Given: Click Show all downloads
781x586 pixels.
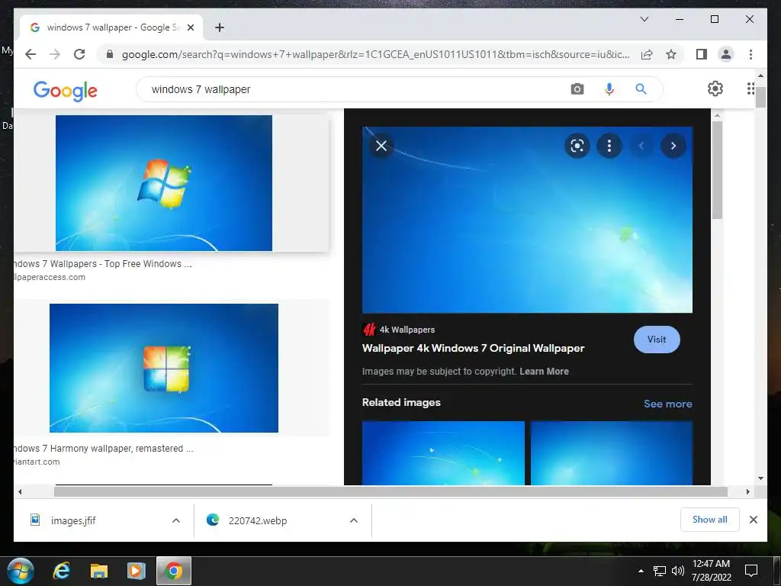Looking at the screenshot, I should point(709,519).
